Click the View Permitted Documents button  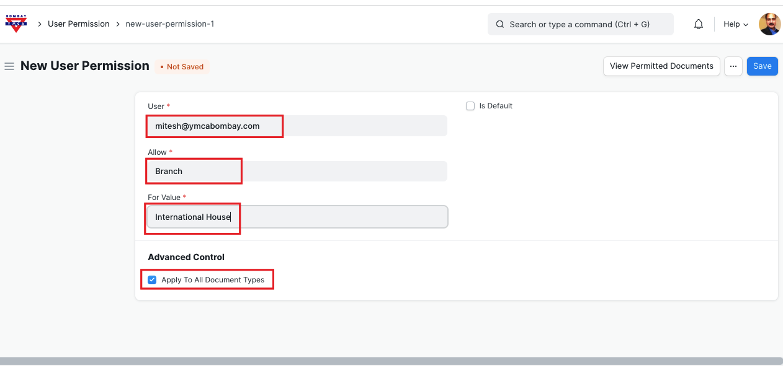(x=661, y=66)
